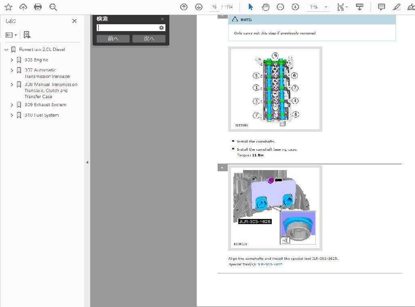Expand 307 Automatic Transmission Transaxle bookmark
This screenshot has width=415, height=307.
coord(12,70)
